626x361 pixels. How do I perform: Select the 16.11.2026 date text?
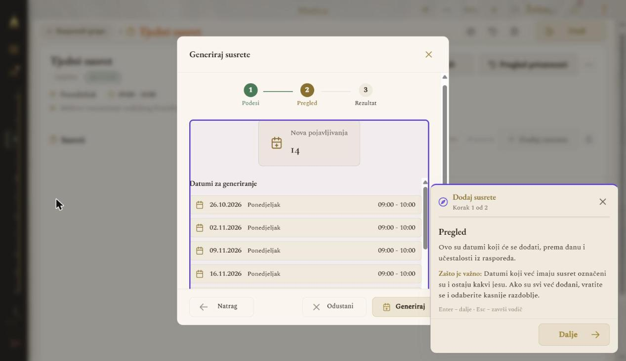[225, 274]
